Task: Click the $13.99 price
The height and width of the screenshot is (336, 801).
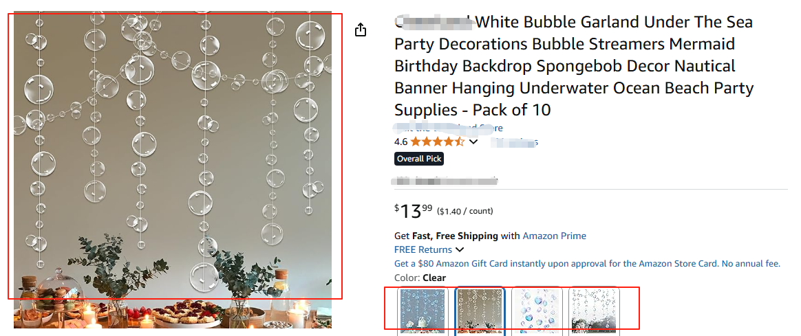Action: point(414,212)
